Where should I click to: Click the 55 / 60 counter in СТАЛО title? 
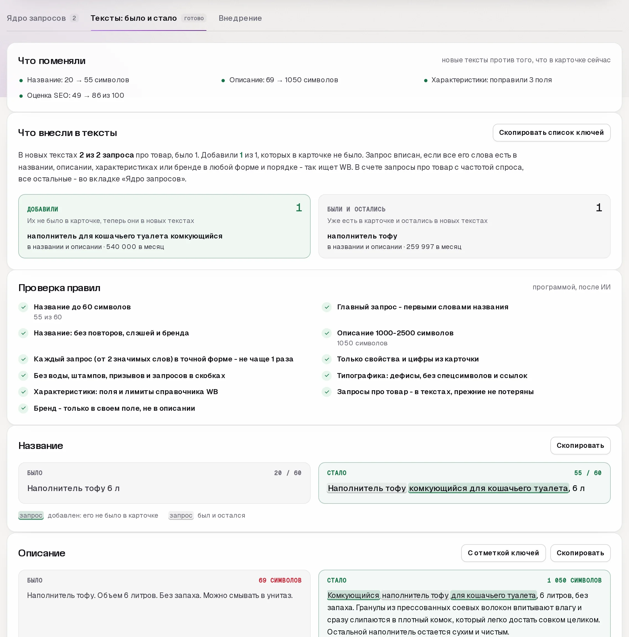(588, 473)
